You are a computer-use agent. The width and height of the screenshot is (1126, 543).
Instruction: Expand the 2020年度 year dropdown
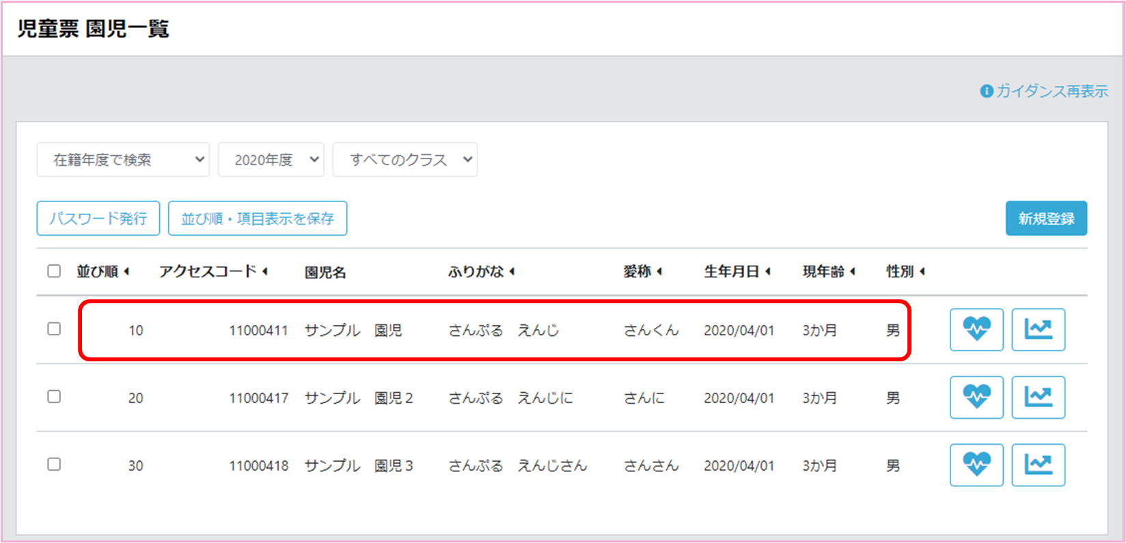[x=271, y=160]
